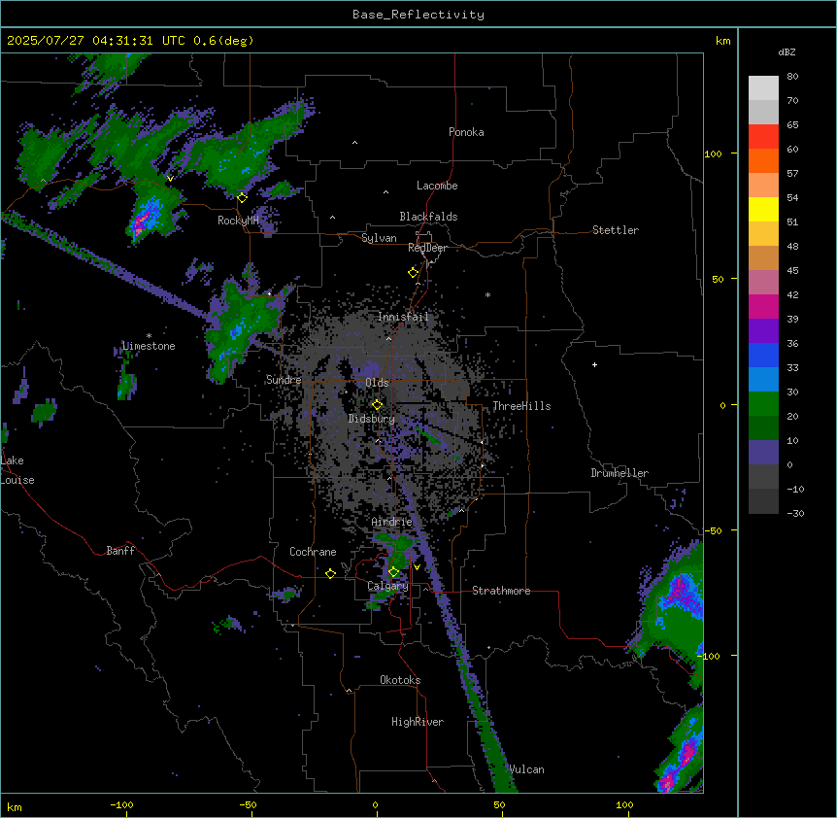Select the Drumheller label

(x=619, y=473)
